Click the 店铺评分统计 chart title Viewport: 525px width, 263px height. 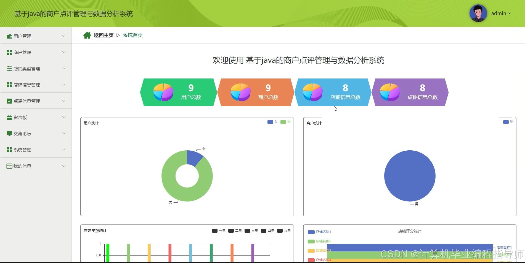(x=410, y=231)
